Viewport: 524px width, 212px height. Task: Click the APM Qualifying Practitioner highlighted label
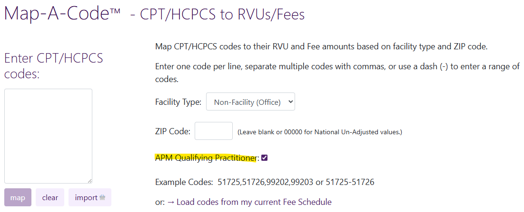point(206,158)
